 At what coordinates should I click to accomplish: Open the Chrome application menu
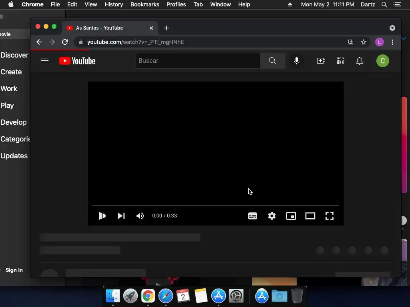32,4
